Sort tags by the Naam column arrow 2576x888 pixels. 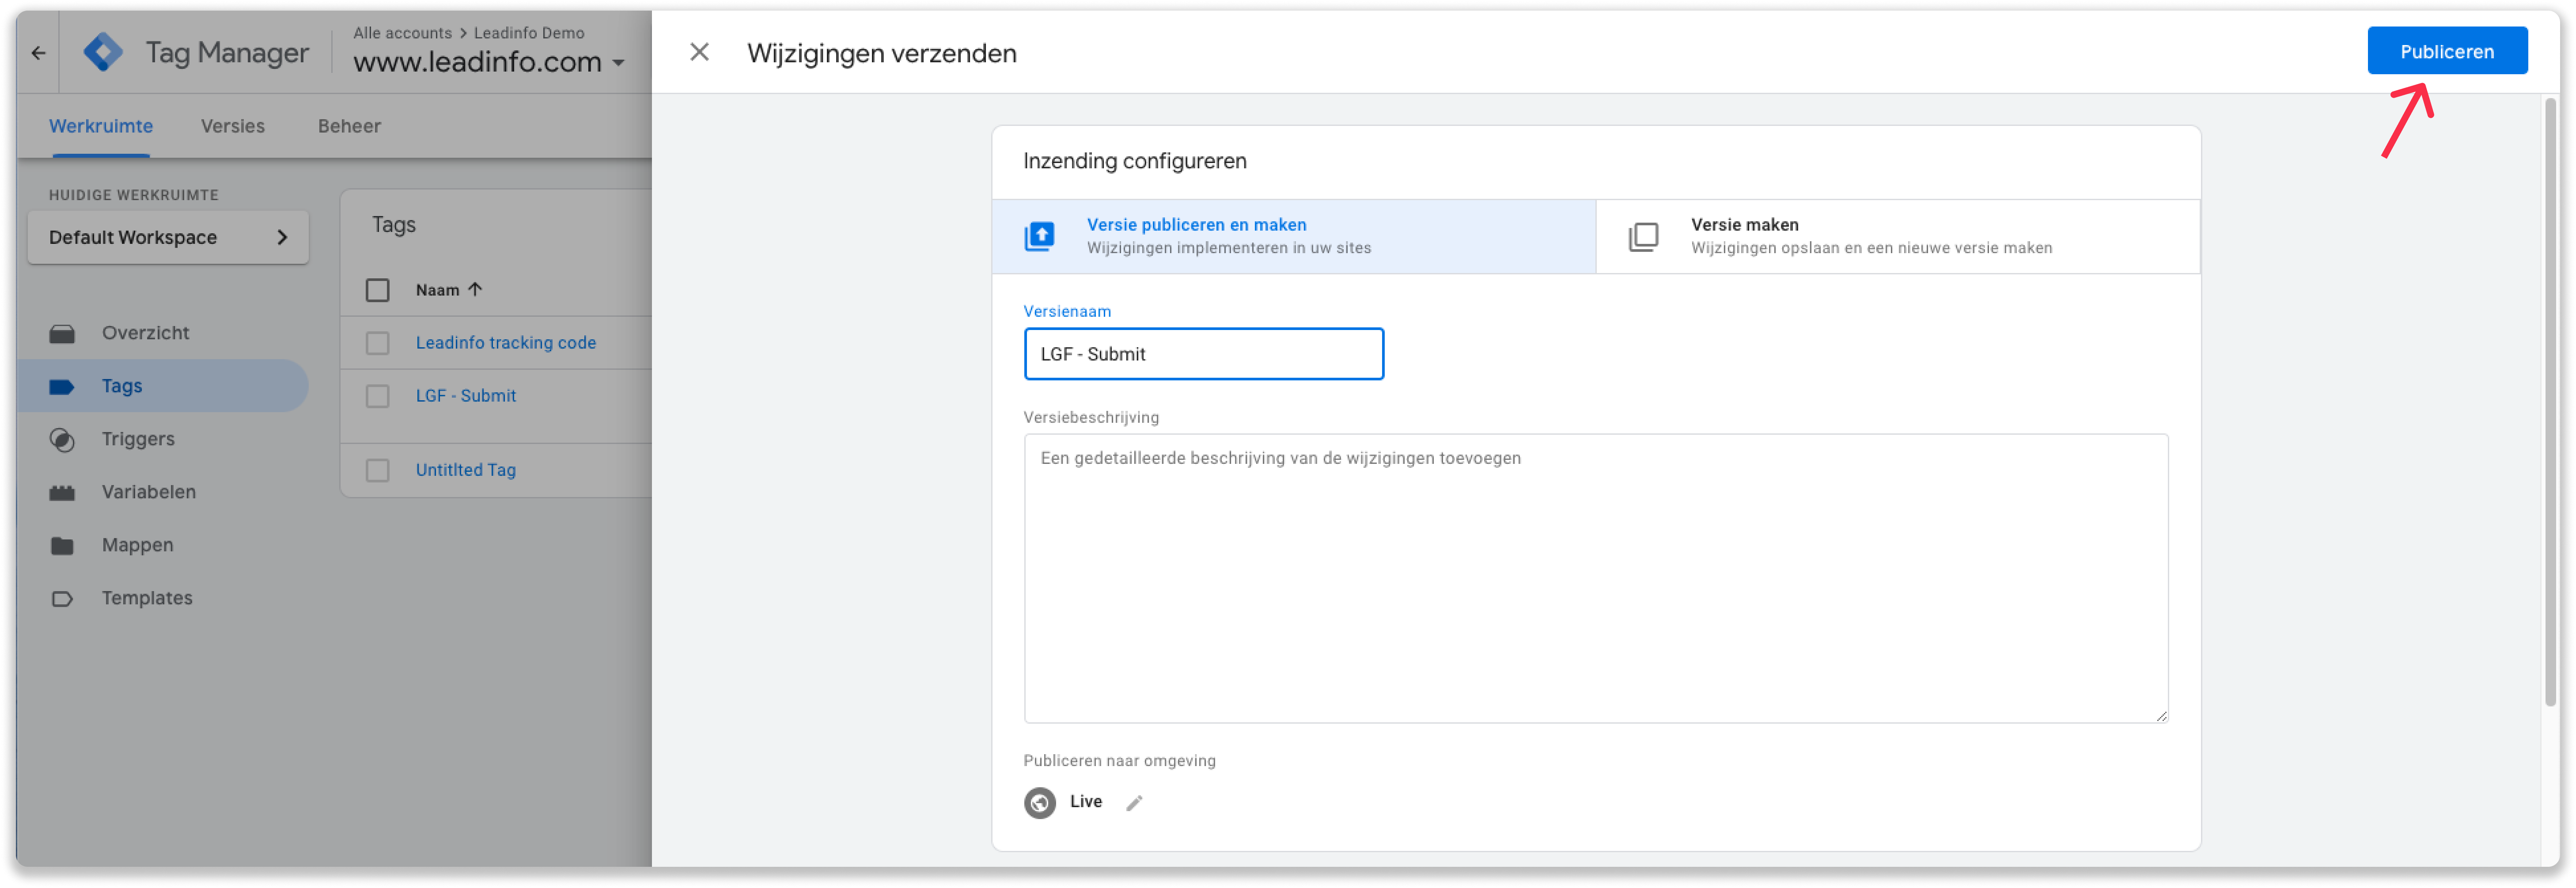[475, 289]
